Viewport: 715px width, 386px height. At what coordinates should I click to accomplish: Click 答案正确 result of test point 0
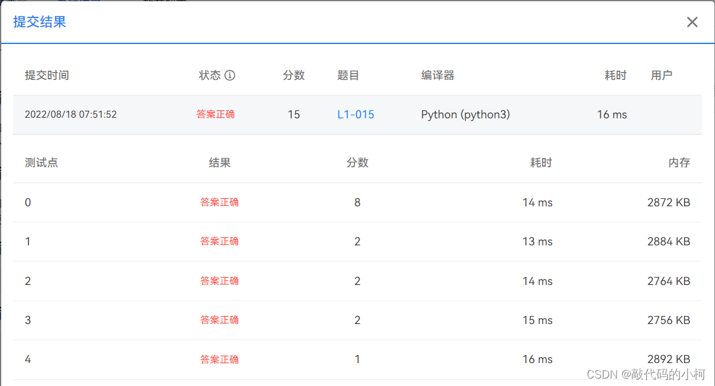pos(220,202)
